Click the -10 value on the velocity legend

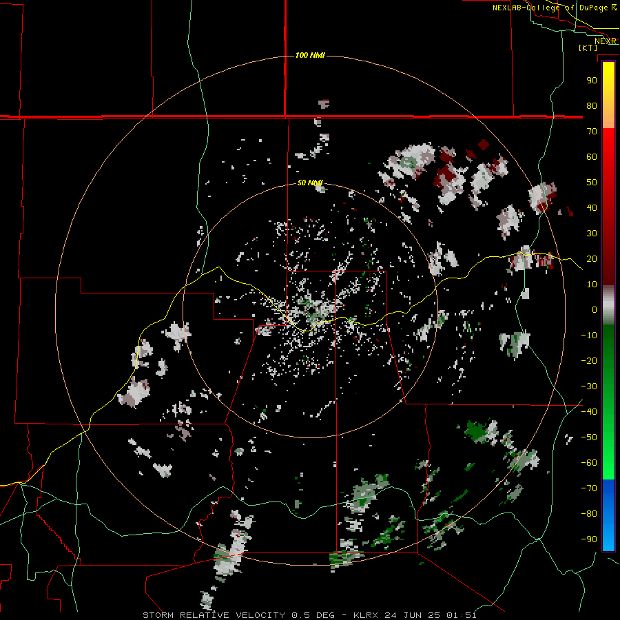(589, 335)
